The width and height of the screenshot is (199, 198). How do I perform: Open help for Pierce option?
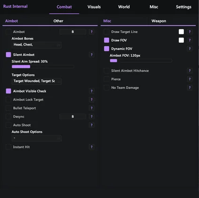190,79
